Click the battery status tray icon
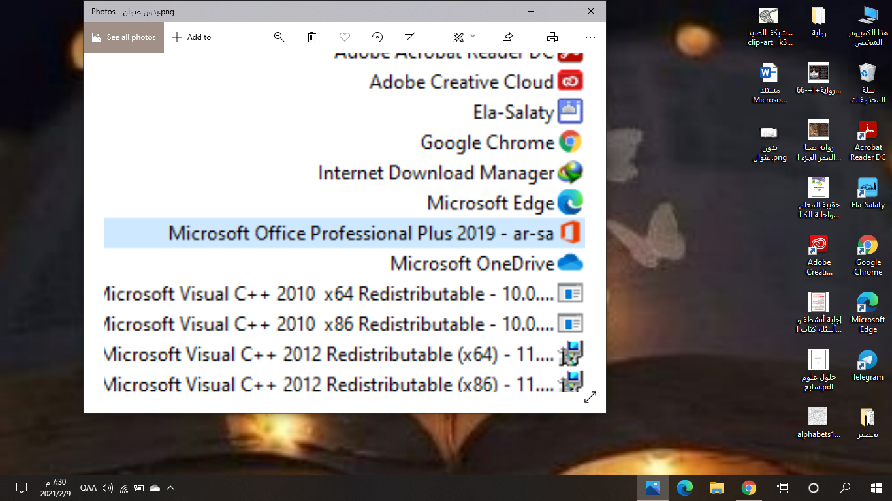 pyautogui.click(x=139, y=487)
